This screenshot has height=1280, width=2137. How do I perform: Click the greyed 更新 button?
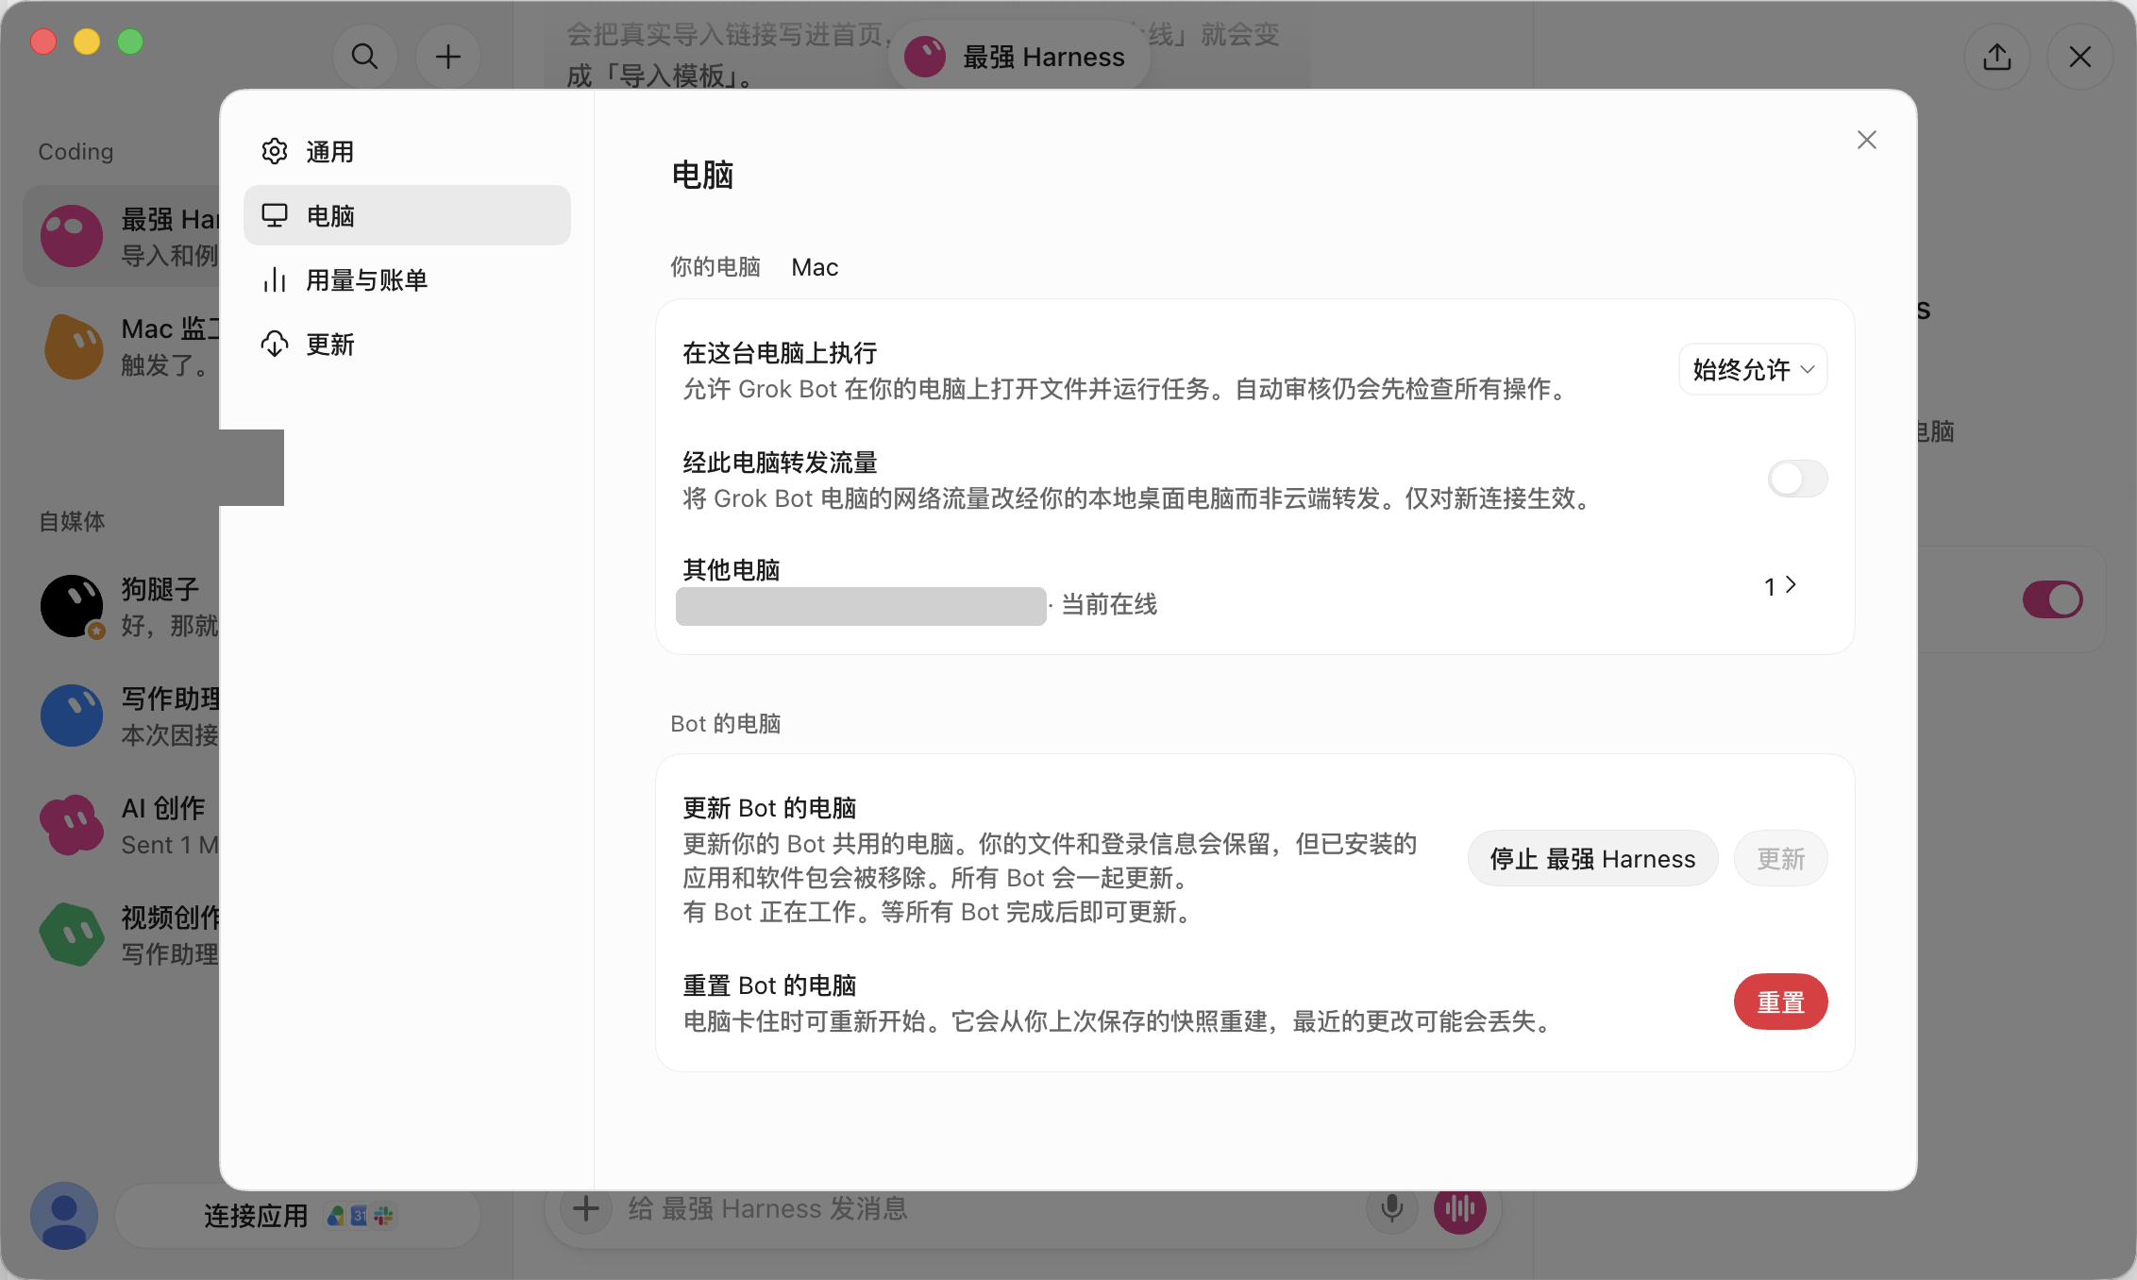click(x=1780, y=858)
